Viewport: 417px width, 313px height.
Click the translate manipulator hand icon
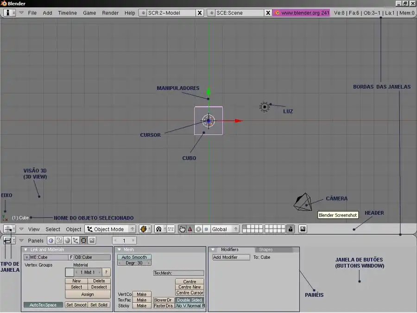tap(183, 229)
